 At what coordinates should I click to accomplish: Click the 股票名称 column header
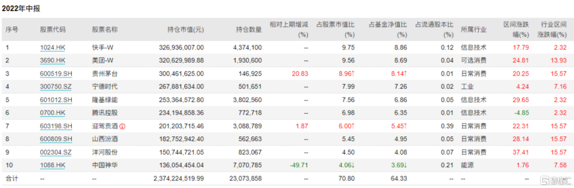point(104,30)
